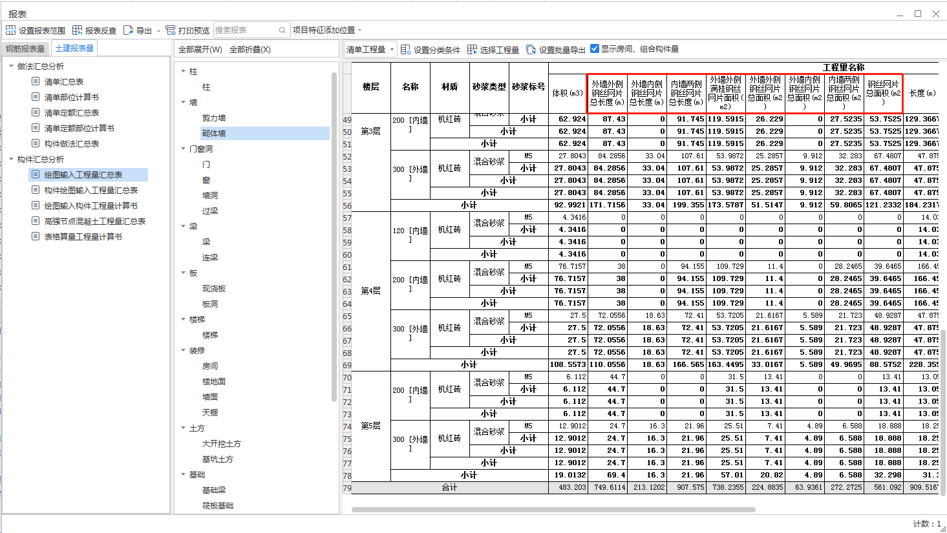Screen dimensions: 947x533
Task: Click the table horizontal scrollbar
Action: (x=553, y=509)
